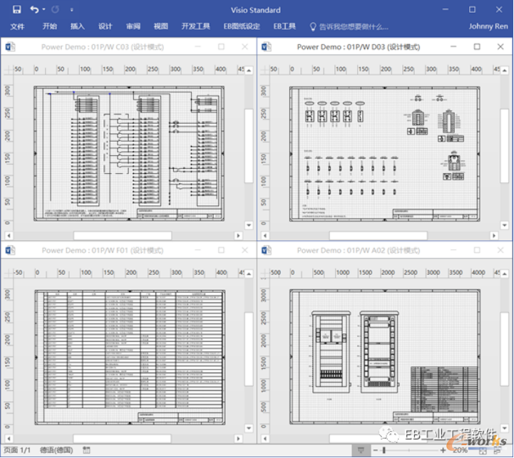Click vertical scrollbar thumb in A02 window
The image size is (514, 458).
point(505,349)
